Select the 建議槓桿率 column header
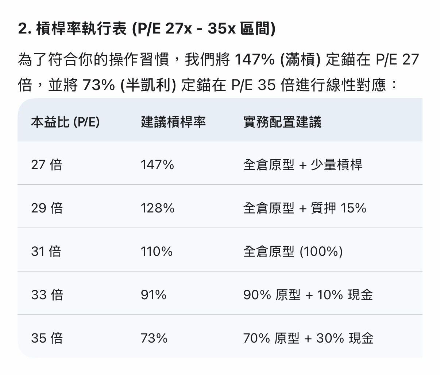440x375 pixels. 173,122
